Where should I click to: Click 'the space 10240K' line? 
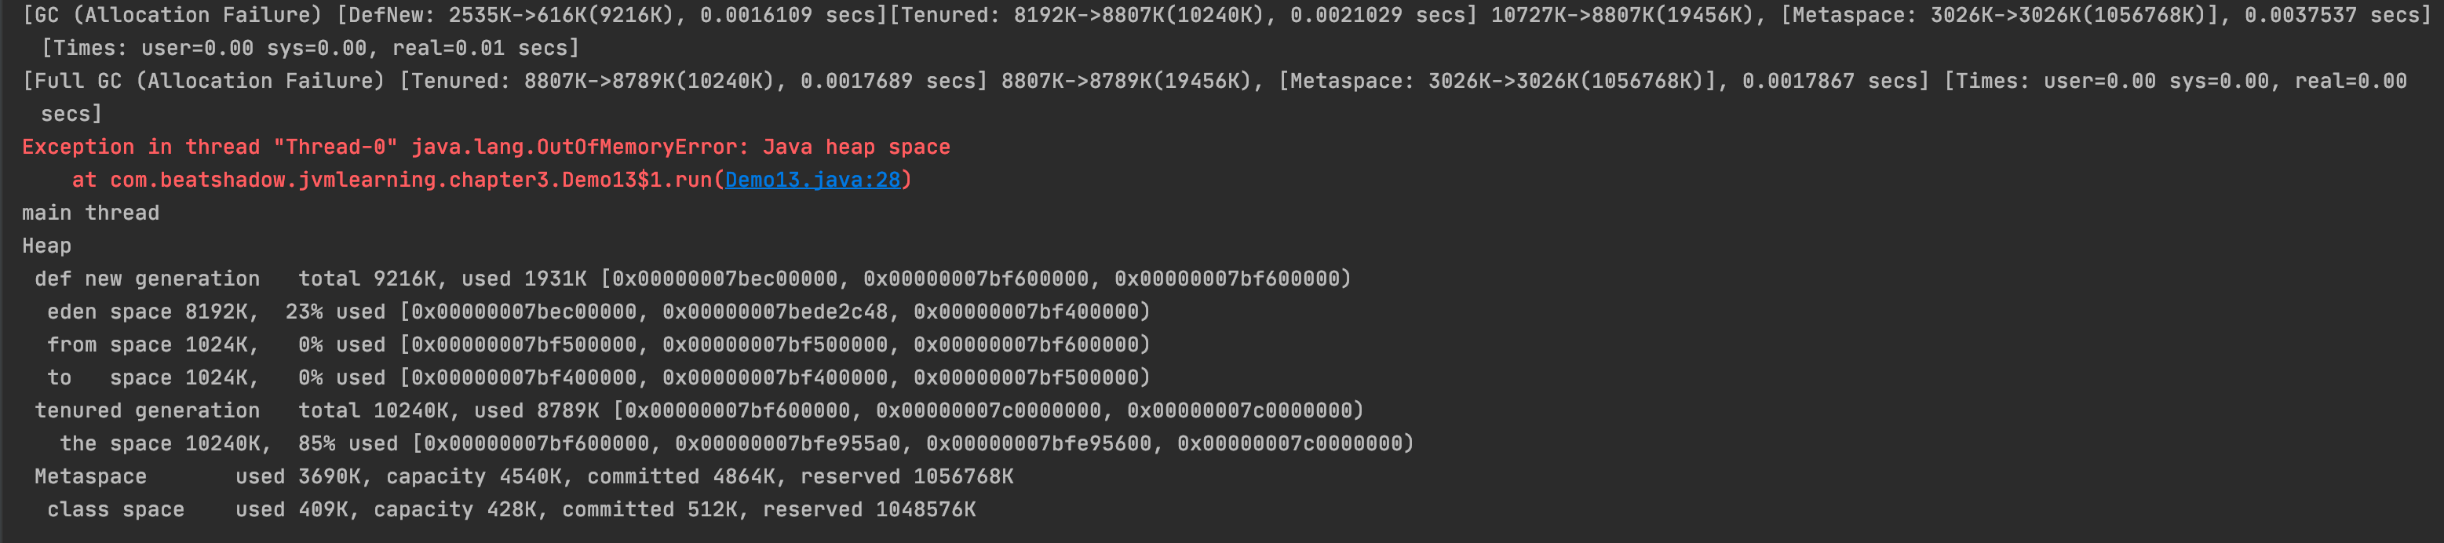pos(162,443)
